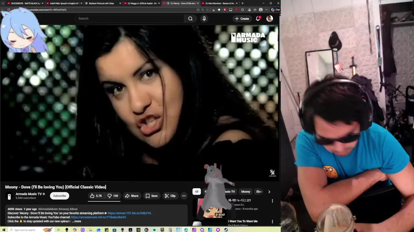Activate voice search microphone icon
The height and width of the screenshot is (232, 414).
[204, 19]
